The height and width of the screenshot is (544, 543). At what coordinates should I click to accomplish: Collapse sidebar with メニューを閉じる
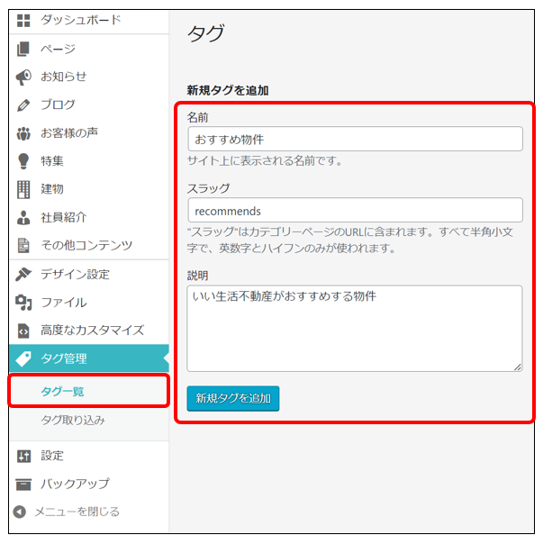tap(76, 512)
